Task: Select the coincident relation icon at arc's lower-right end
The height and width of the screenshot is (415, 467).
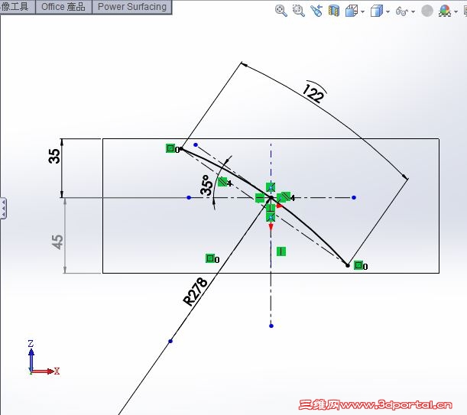Action: point(358,265)
